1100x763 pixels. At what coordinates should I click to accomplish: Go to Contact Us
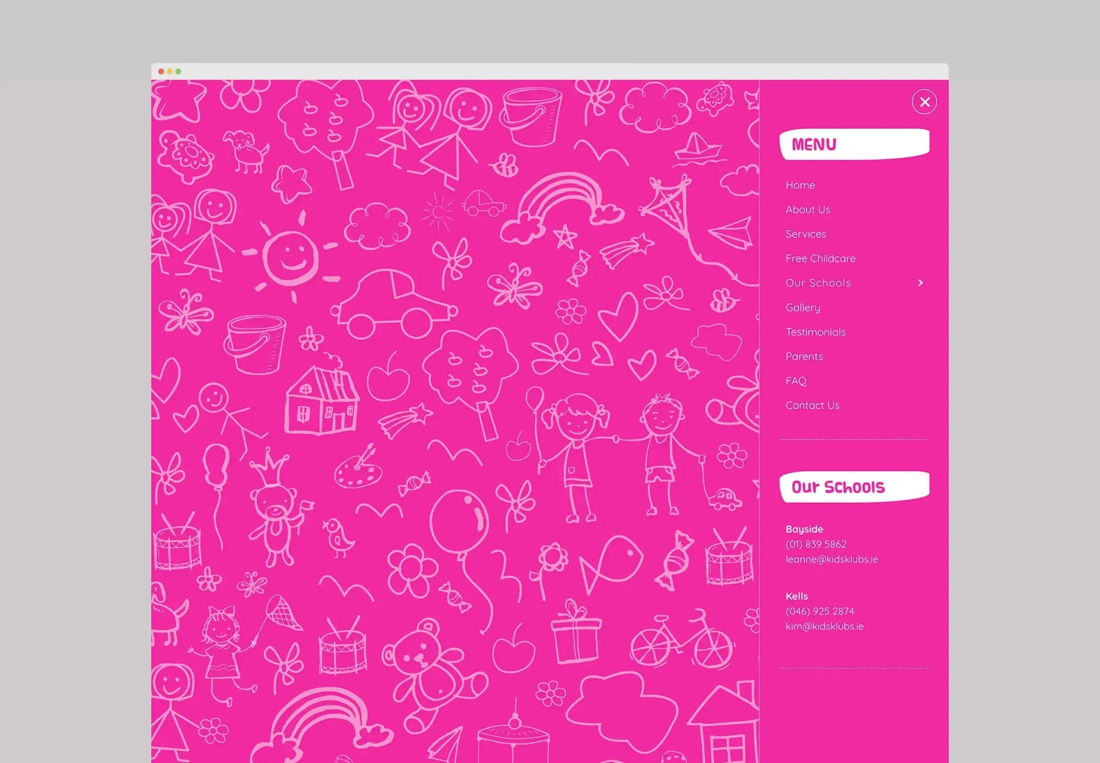tap(812, 405)
